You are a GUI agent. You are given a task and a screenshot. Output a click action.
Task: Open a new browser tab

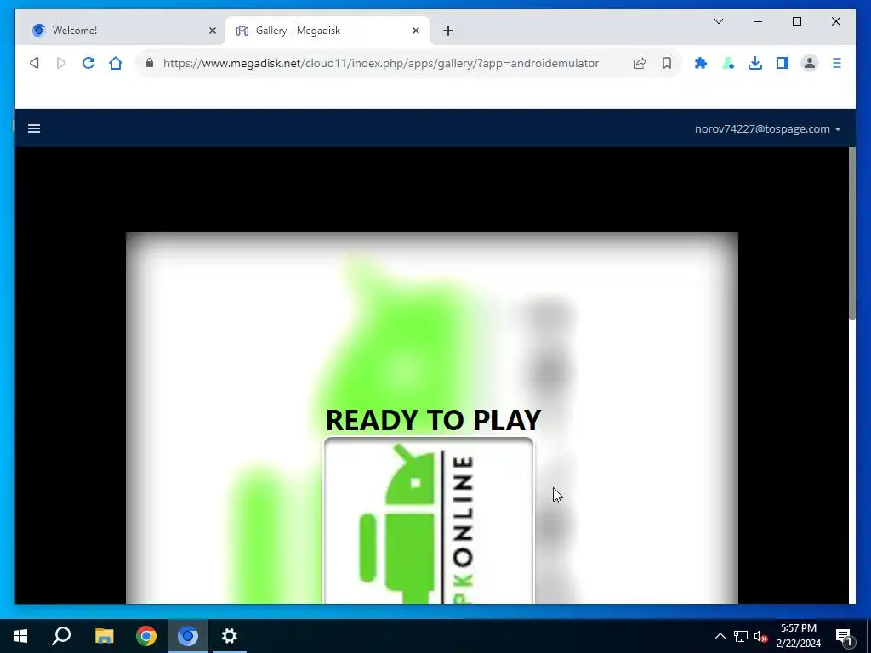point(448,31)
